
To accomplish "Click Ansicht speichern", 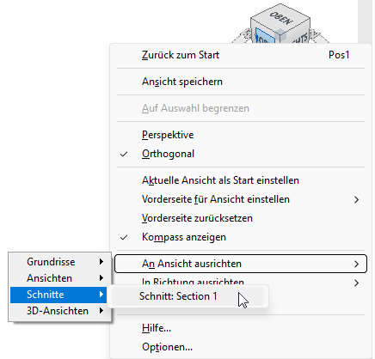I will click(x=182, y=82).
